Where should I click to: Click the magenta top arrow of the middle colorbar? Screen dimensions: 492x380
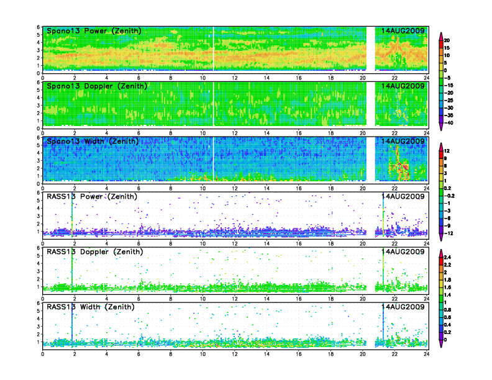(441, 147)
